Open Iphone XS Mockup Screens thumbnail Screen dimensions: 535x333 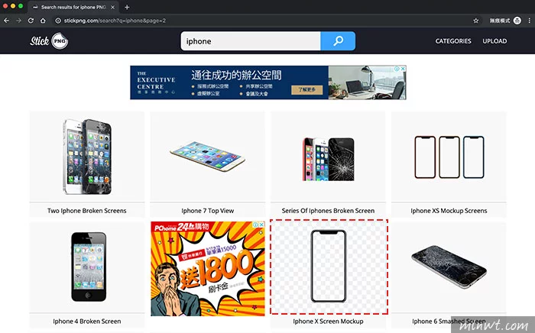point(449,157)
